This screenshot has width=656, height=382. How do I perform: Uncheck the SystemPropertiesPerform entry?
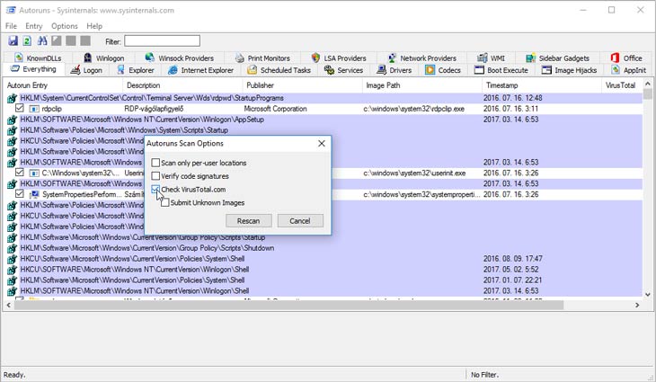[19, 194]
